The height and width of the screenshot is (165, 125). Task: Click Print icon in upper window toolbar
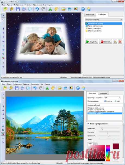tap(24, 9)
